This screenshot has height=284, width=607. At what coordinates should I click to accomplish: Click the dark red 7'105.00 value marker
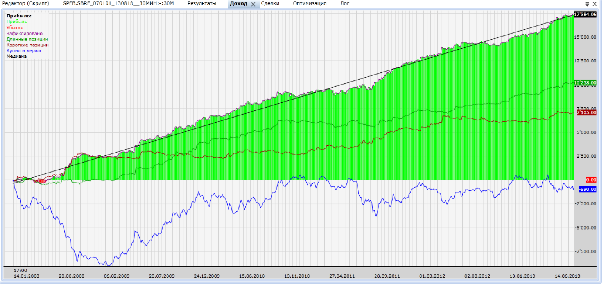click(586, 112)
